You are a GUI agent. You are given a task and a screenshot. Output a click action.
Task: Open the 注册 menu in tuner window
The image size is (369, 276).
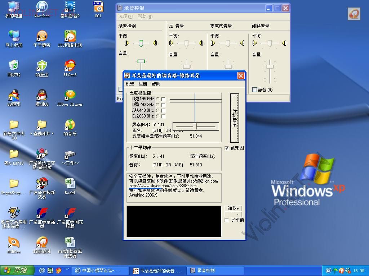point(143,84)
